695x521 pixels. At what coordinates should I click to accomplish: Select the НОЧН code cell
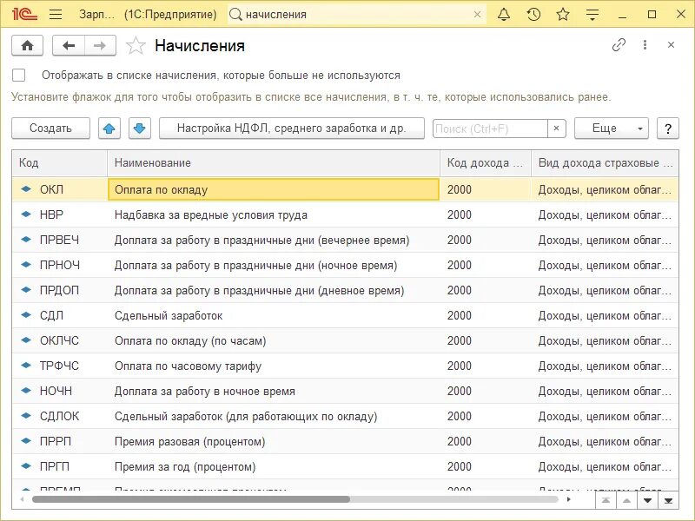[60, 392]
